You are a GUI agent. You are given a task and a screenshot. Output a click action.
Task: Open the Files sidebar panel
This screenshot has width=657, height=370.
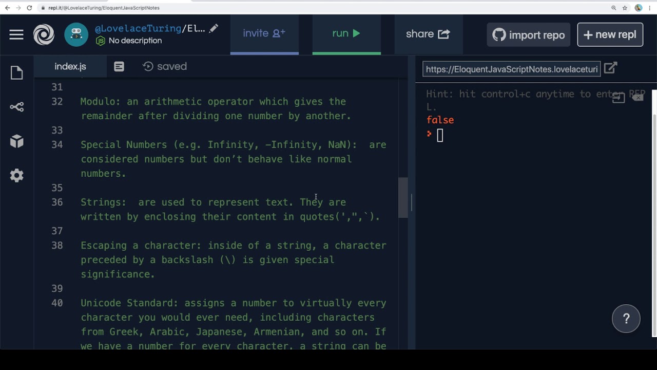pos(16,72)
